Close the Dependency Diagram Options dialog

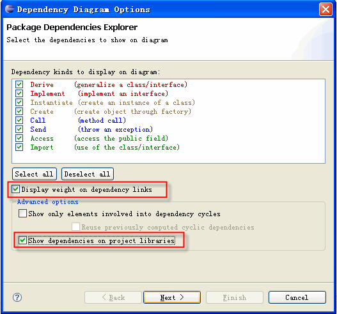325,9
